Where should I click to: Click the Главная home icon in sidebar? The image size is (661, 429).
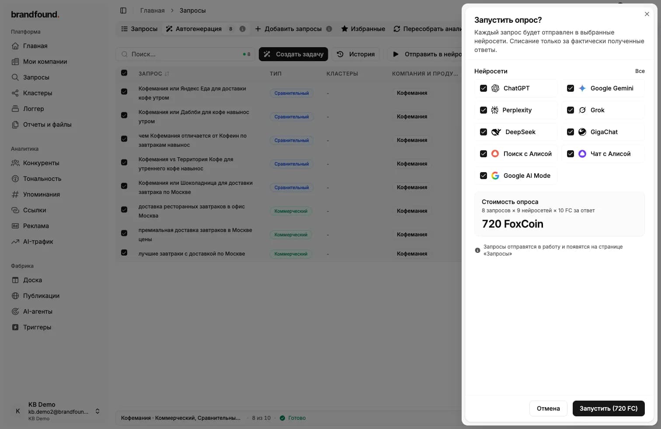pyautogui.click(x=15, y=46)
